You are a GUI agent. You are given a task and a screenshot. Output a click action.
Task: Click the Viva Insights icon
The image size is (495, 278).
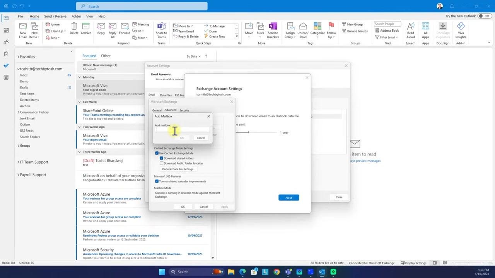(x=461, y=30)
